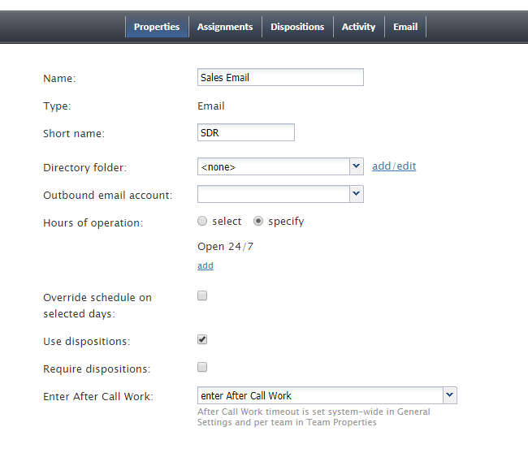
Task: Open the Email tab
Action: [x=405, y=27]
